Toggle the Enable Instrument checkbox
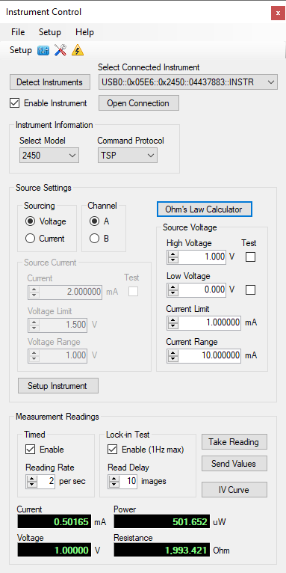The width and height of the screenshot is (286, 573). click(15, 103)
